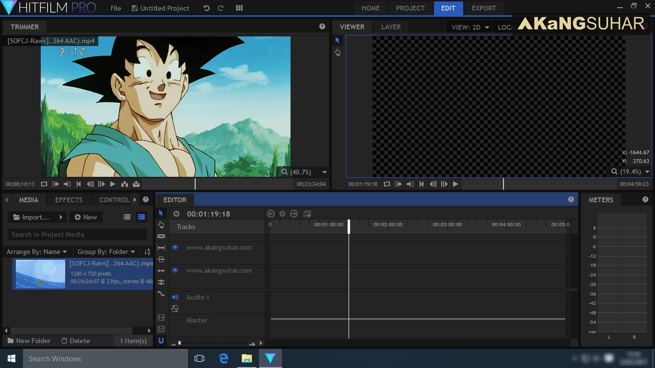The height and width of the screenshot is (368, 655).
Task: Select the Slice tool in the Editor
Action: click(x=161, y=236)
